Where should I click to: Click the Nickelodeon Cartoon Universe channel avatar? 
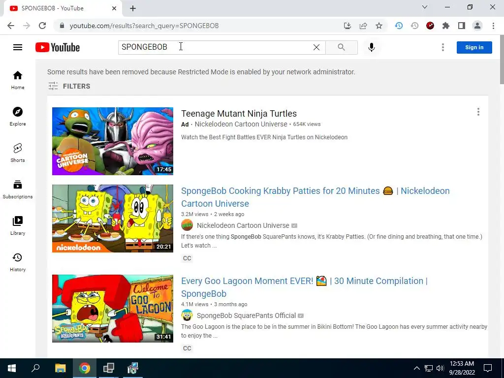(187, 225)
